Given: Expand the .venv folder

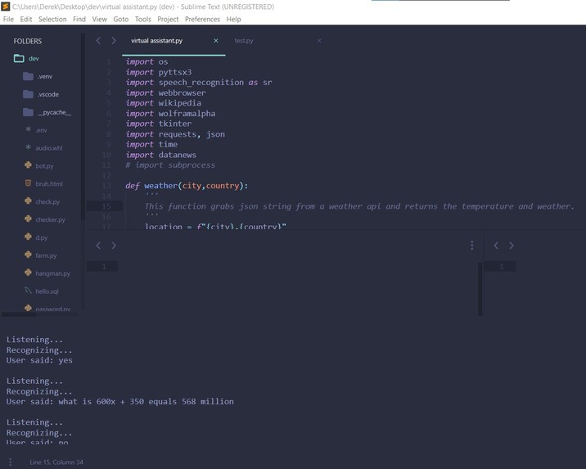Looking at the screenshot, I should click(44, 76).
